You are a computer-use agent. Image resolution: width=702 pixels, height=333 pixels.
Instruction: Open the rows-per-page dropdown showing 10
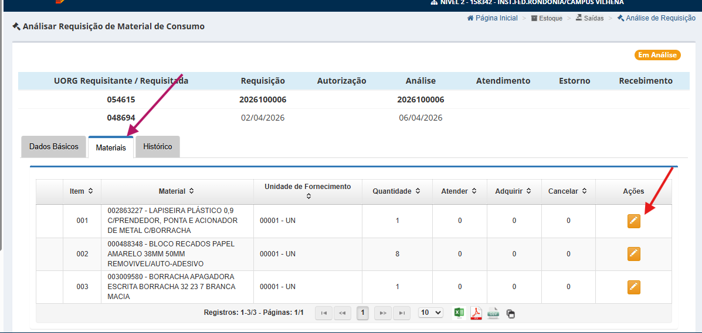tap(430, 313)
